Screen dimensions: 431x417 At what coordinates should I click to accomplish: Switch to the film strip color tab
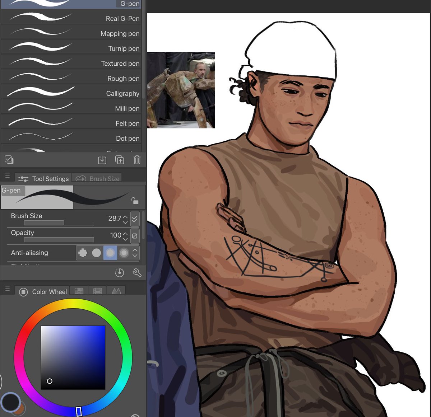97,291
